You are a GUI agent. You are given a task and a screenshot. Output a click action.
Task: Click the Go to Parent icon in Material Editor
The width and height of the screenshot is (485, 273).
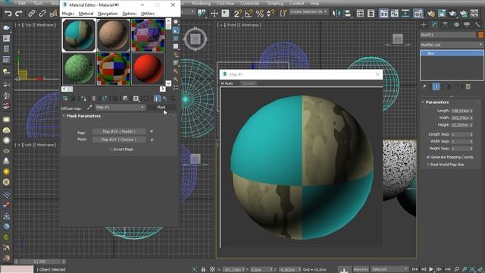tap(164, 99)
